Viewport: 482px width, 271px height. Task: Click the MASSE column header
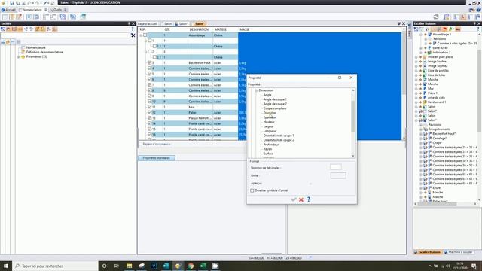click(244, 29)
